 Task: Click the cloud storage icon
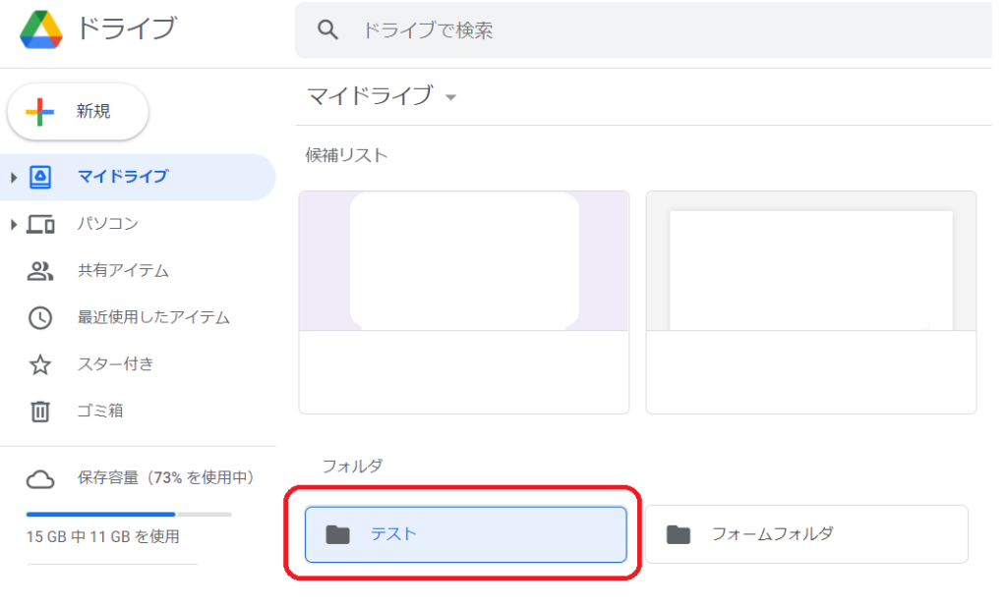(x=39, y=479)
